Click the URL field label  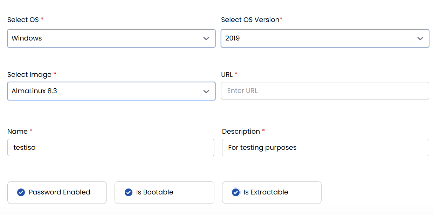tap(227, 75)
